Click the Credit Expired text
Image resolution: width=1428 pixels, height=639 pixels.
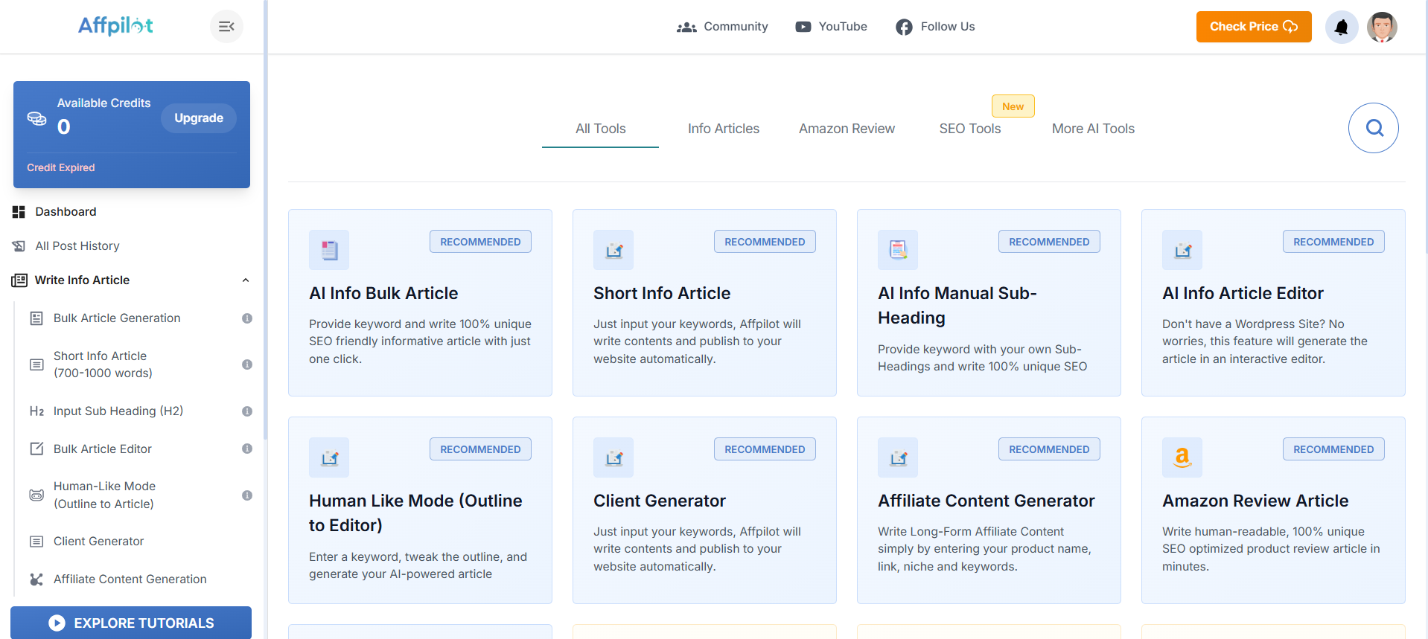click(61, 168)
